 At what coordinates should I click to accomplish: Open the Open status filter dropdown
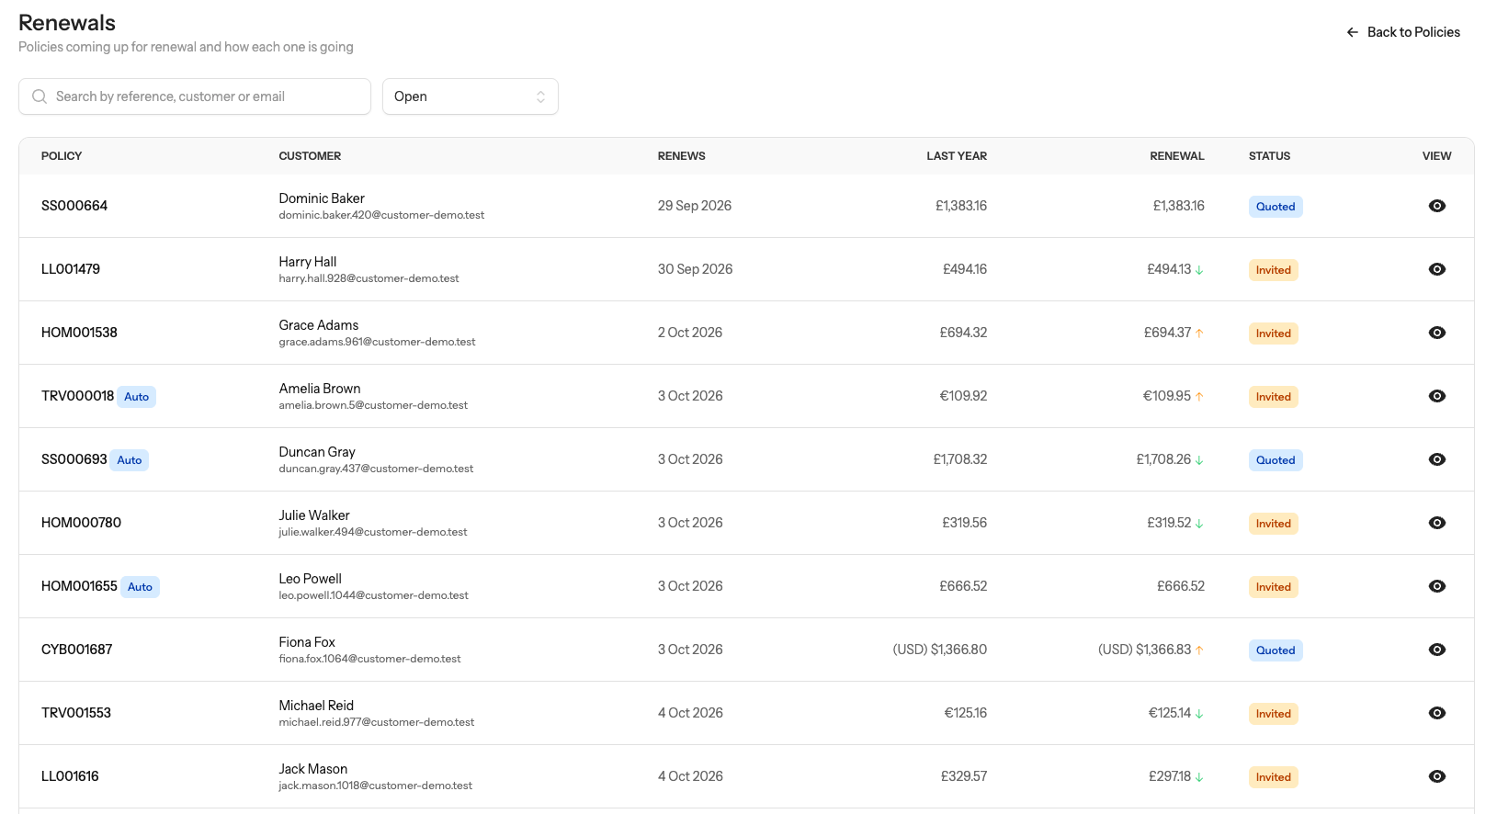tap(471, 96)
